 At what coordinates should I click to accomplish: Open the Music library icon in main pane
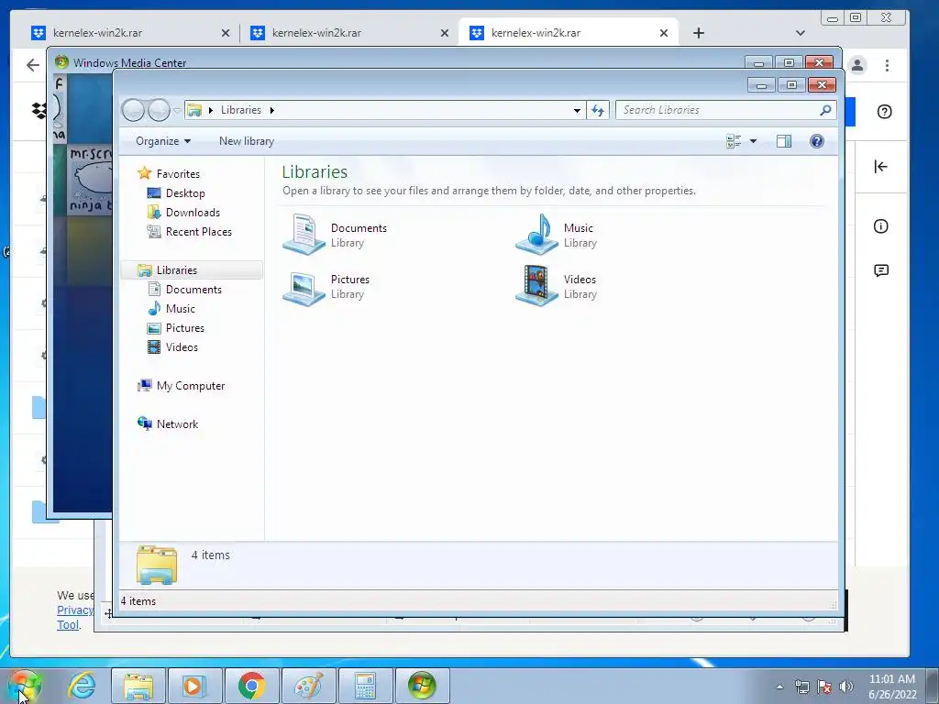coord(537,235)
